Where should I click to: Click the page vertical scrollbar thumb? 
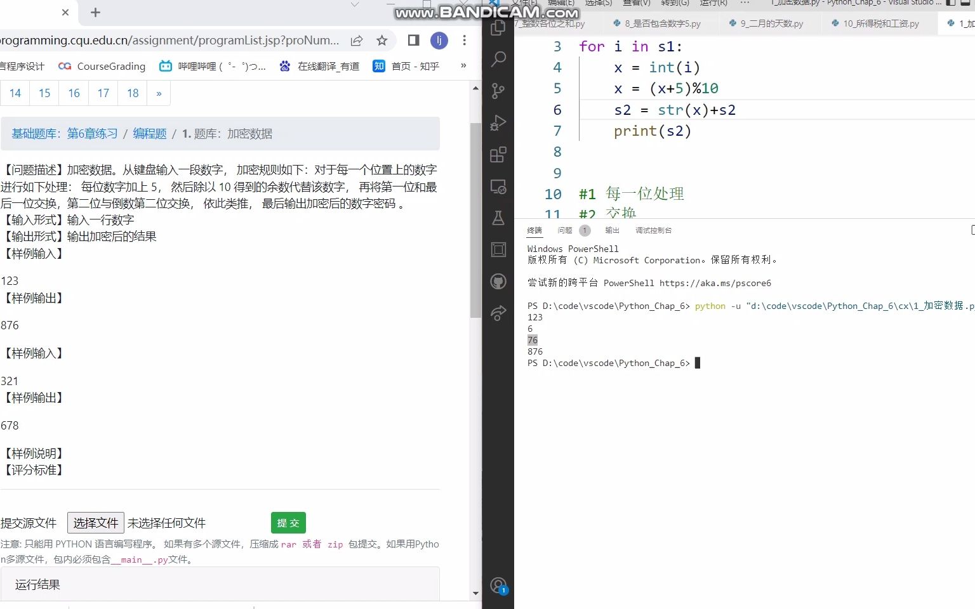[475, 220]
